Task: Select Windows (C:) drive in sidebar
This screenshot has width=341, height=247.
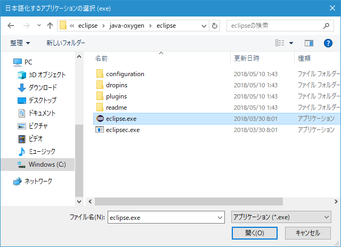Action: pos(38,164)
